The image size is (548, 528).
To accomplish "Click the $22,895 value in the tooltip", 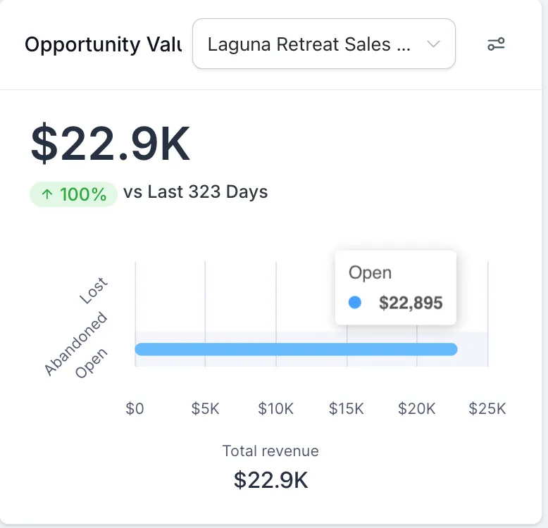I will pyautogui.click(x=411, y=303).
